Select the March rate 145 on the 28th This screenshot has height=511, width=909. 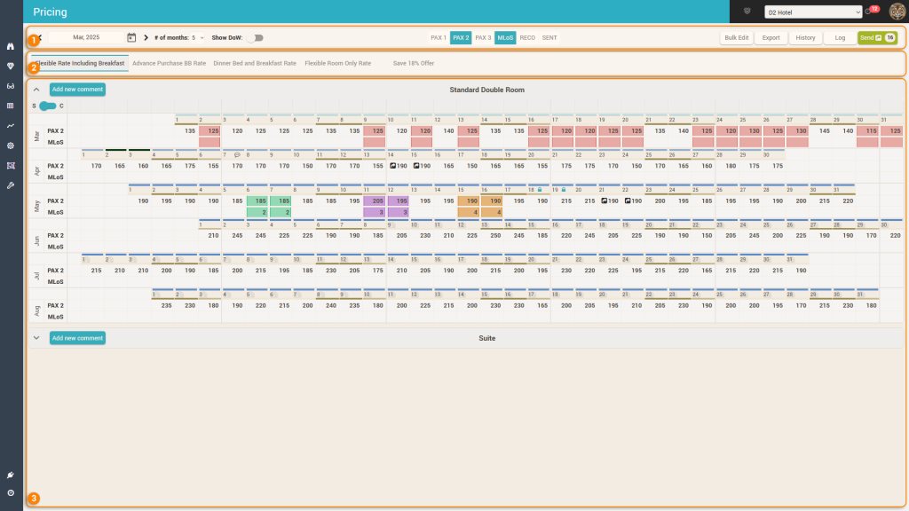point(824,131)
